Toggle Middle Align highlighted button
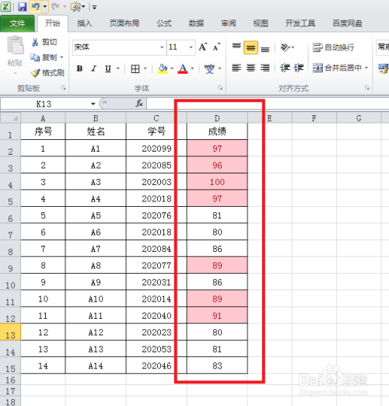Viewport: 389px width, 406px height. pos(251,47)
